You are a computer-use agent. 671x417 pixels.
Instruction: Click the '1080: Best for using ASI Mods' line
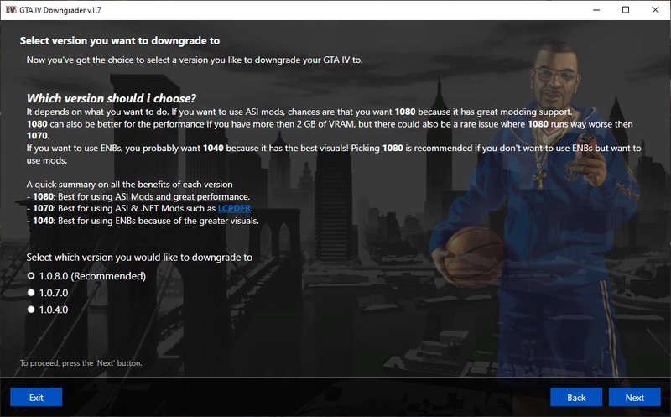tap(138, 196)
